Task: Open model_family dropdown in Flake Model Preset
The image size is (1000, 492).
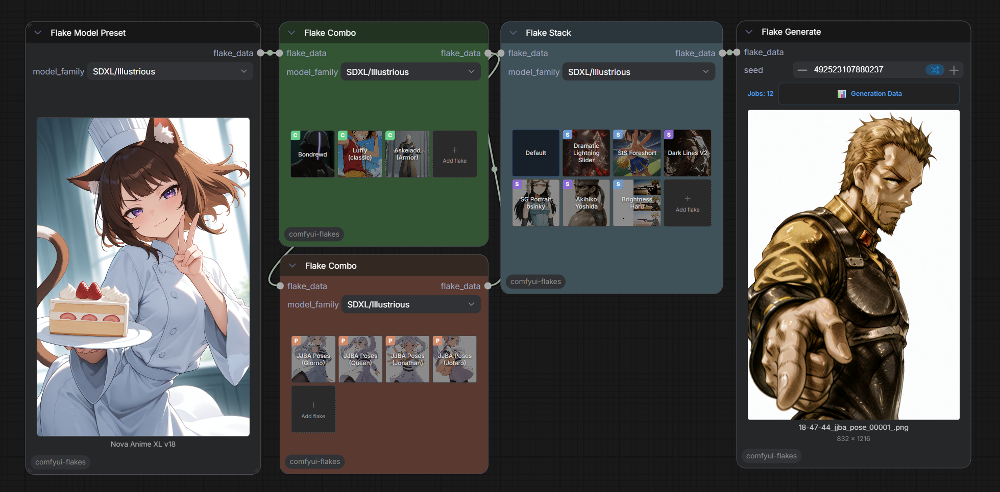Action: pyautogui.click(x=170, y=71)
